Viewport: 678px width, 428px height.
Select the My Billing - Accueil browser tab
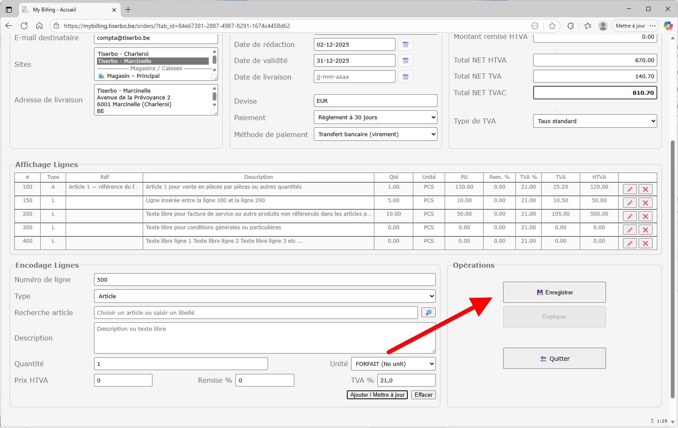pos(68,10)
